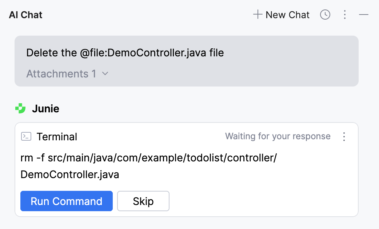Image resolution: width=379 pixels, height=229 pixels.
Task: Expand the Attachments chevron arrow
Action: (105, 74)
